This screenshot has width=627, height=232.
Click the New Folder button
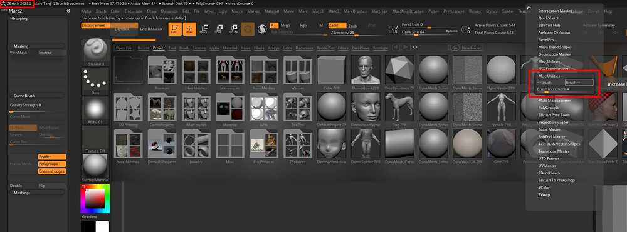click(471, 48)
